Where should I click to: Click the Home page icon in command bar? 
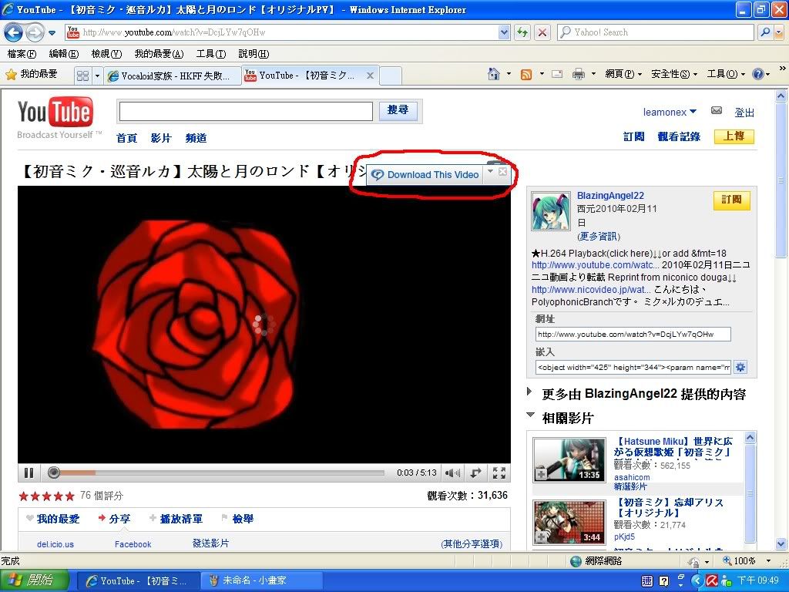(494, 75)
